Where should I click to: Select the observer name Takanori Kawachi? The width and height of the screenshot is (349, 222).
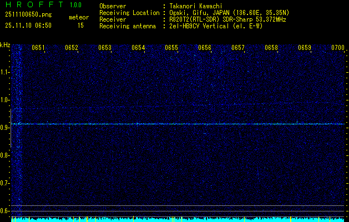point(195,6)
